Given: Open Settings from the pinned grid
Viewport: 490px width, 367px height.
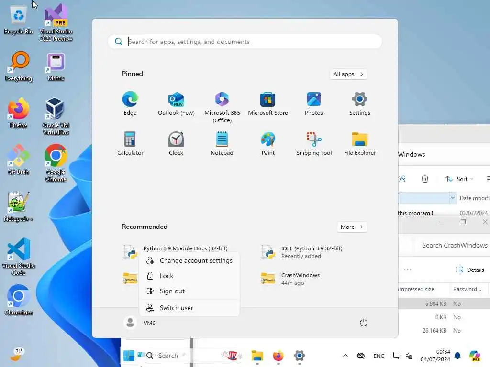Looking at the screenshot, I should pyautogui.click(x=360, y=103).
